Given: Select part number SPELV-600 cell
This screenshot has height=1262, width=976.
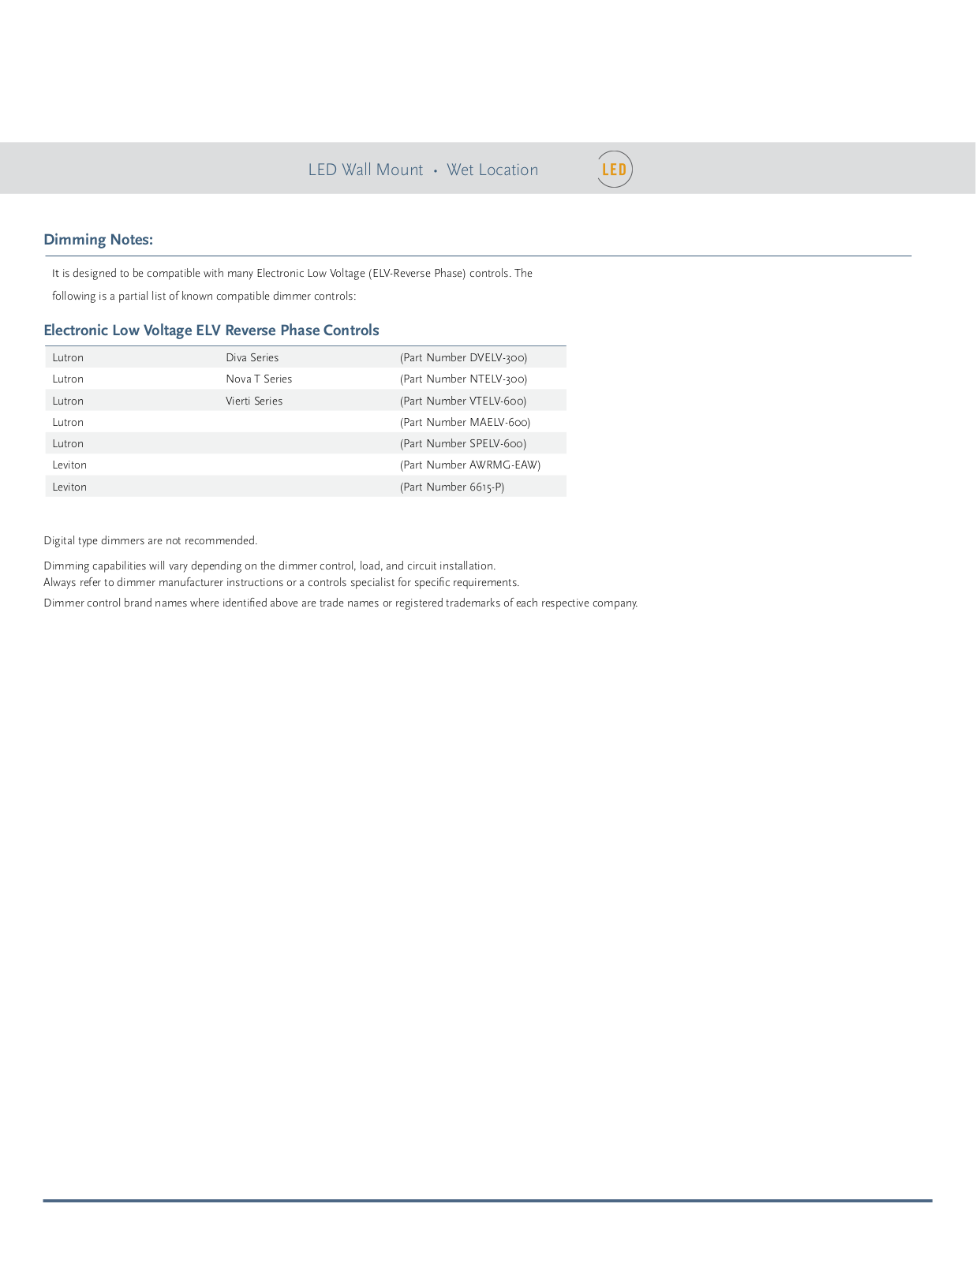Looking at the screenshot, I should 463,443.
